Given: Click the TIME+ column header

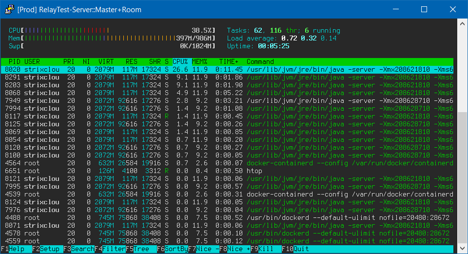Looking at the screenshot, I should point(229,62).
